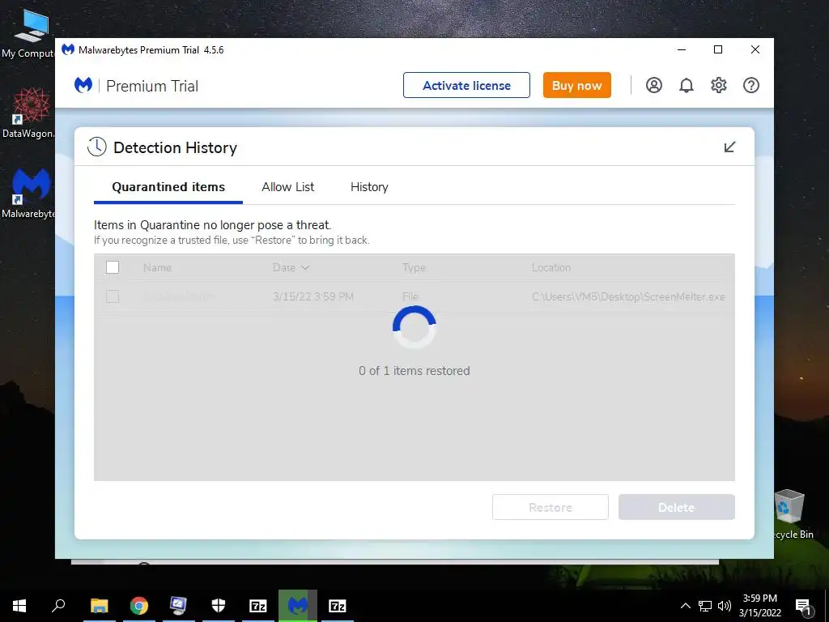The height and width of the screenshot is (622, 829).
Task: Open the Recycle Bin desktop icon
Action: coord(791,514)
